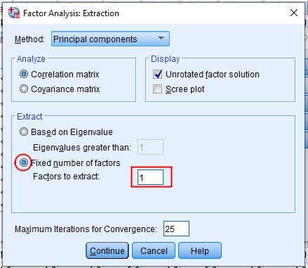Click the Principal components combo box
This screenshot has height=268, width=308.
110,39
